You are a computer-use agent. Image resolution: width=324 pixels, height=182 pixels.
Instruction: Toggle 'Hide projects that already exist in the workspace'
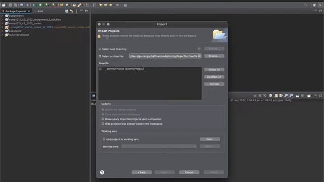pyautogui.click(x=103, y=124)
